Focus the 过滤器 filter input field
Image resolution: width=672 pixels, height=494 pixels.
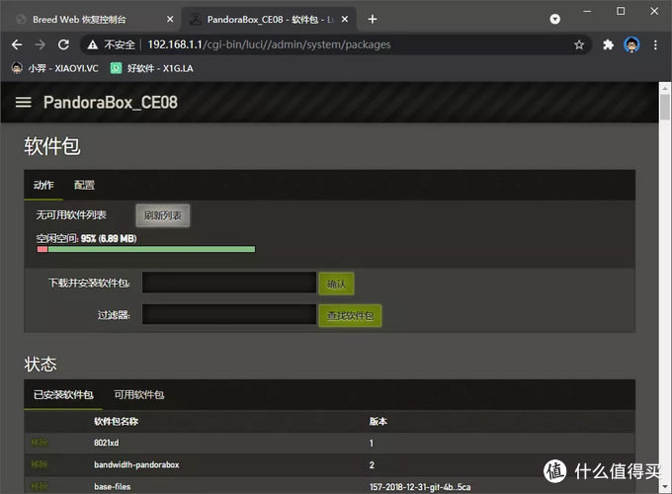click(x=229, y=314)
